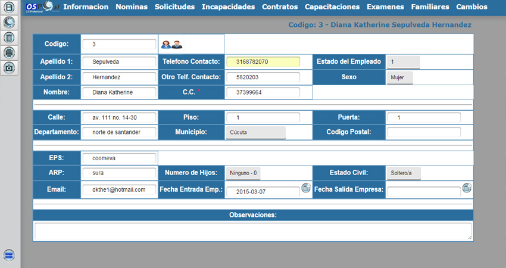Screen dimensions: 506x268
Task: Click the camera photo icon in sidebar
Action: tap(9, 67)
